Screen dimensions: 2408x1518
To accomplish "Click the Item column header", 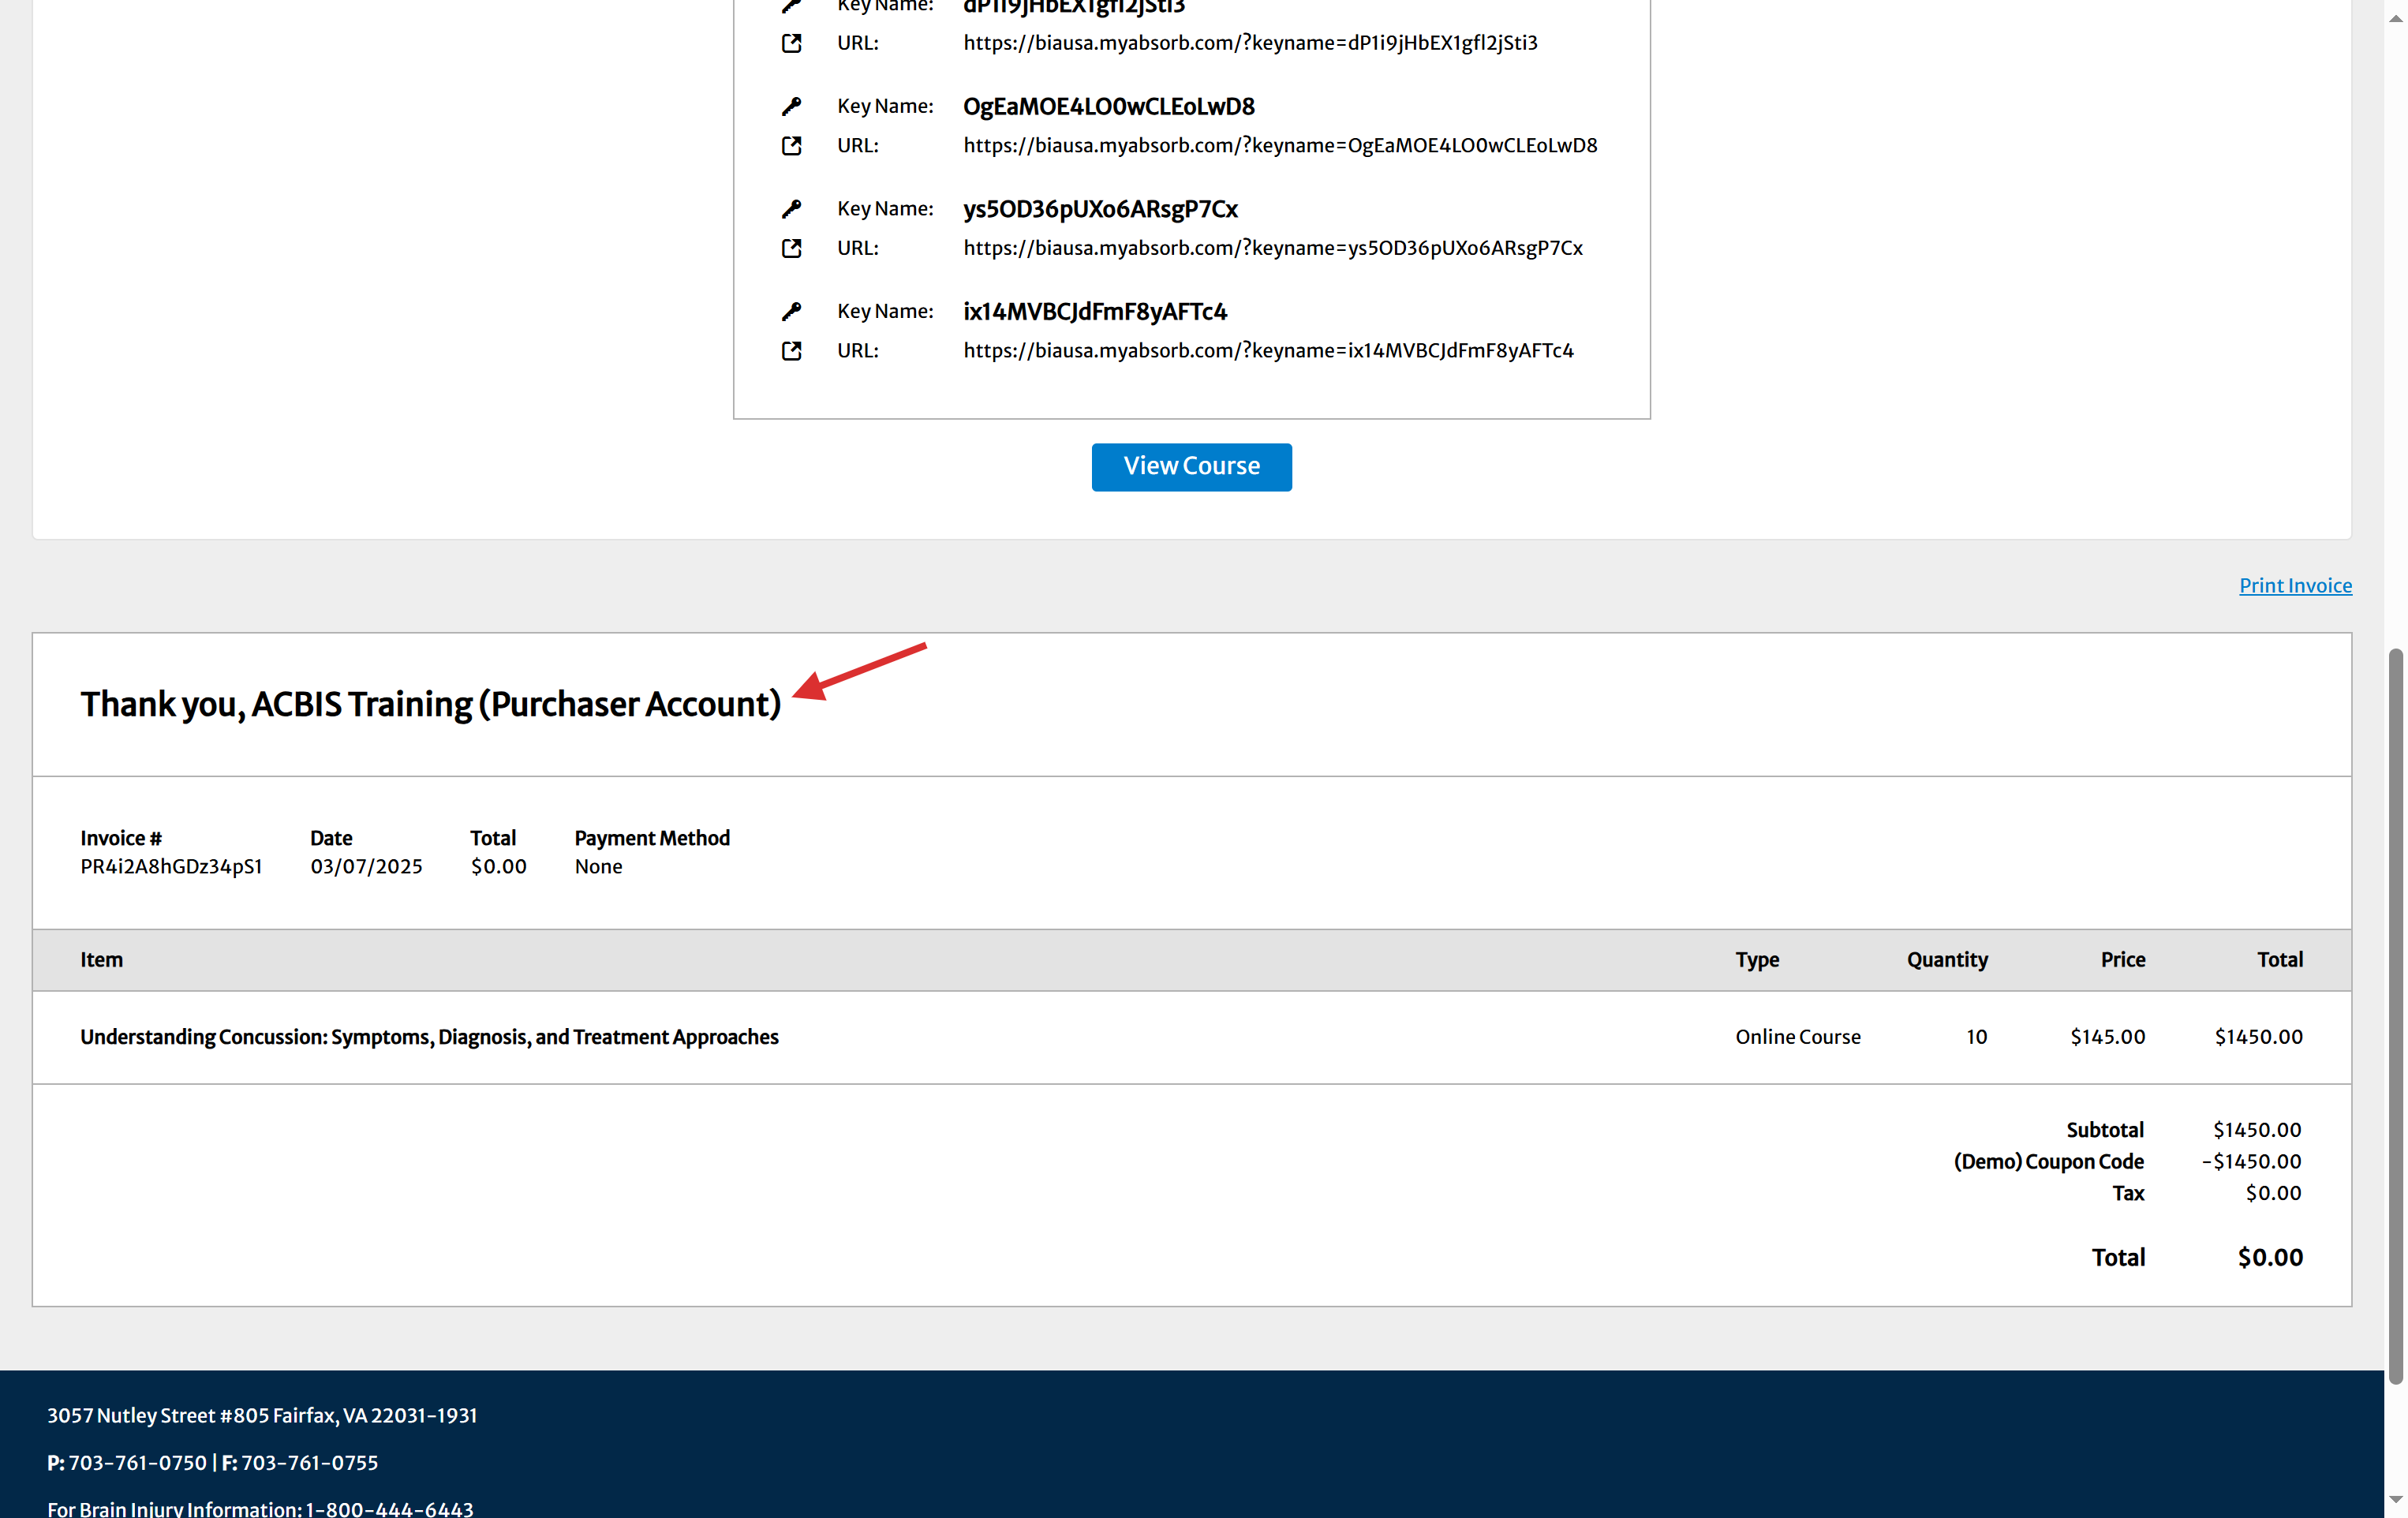I will (x=101, y=960).
